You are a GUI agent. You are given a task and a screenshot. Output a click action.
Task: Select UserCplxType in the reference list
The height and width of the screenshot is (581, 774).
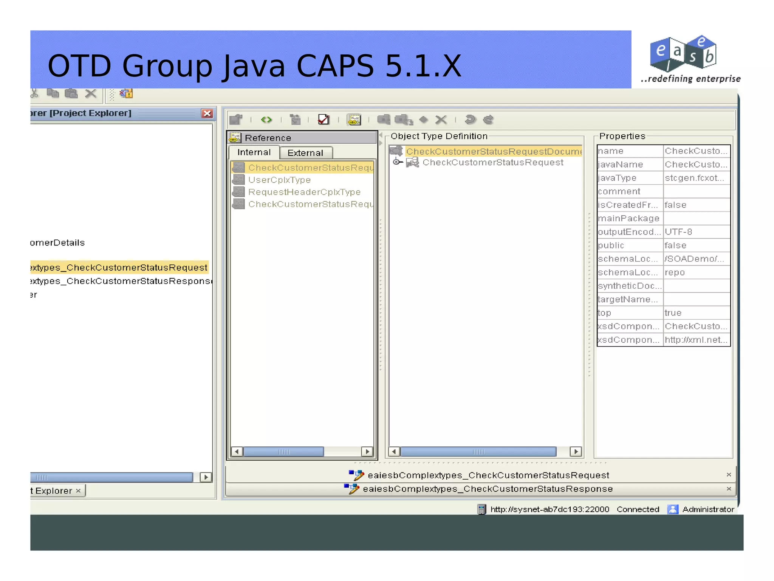tap(279, 180)
